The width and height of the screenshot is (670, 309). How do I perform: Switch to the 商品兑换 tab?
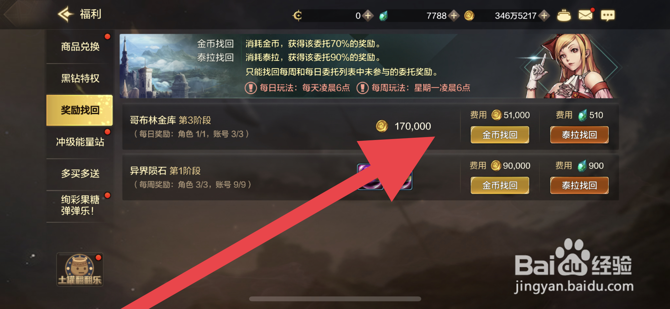80,47
